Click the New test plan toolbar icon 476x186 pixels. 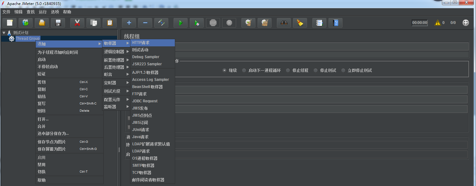click(10, 23)
